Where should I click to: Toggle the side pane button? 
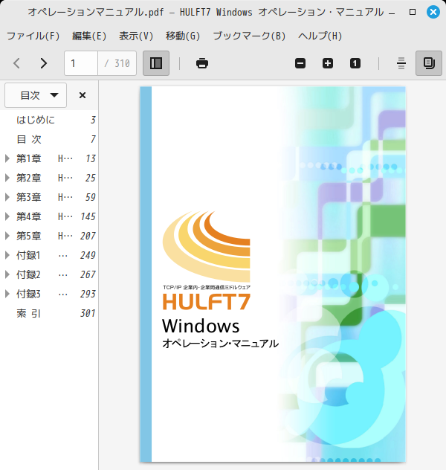[x=156, y=63]
